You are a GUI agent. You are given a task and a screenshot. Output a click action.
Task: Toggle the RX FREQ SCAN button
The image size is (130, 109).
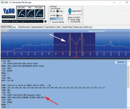point(57,16)
